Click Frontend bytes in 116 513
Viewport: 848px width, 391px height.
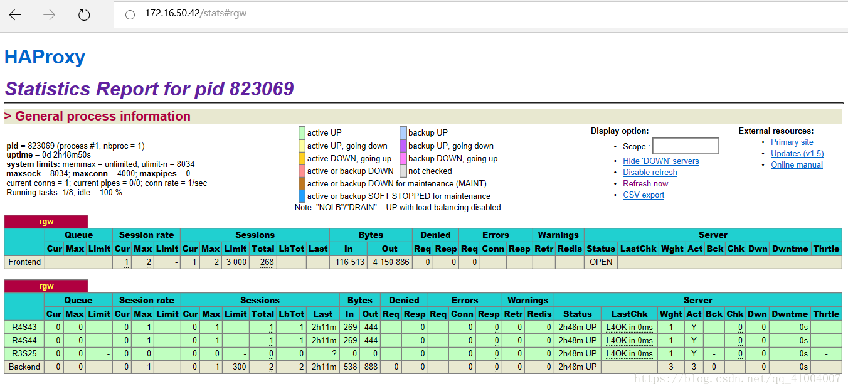(x=349, y=262)
